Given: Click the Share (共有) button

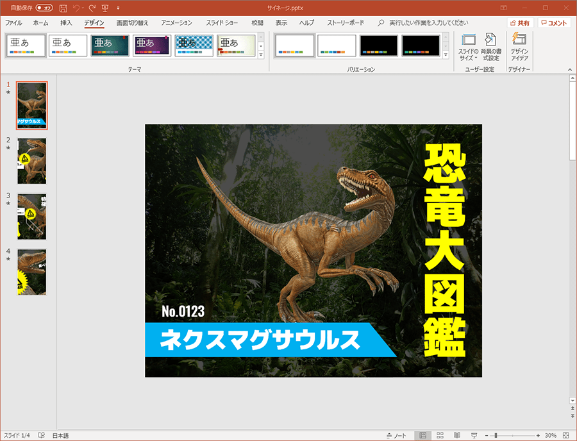Looking at the screenshot, I should click(x=520, y=22).
